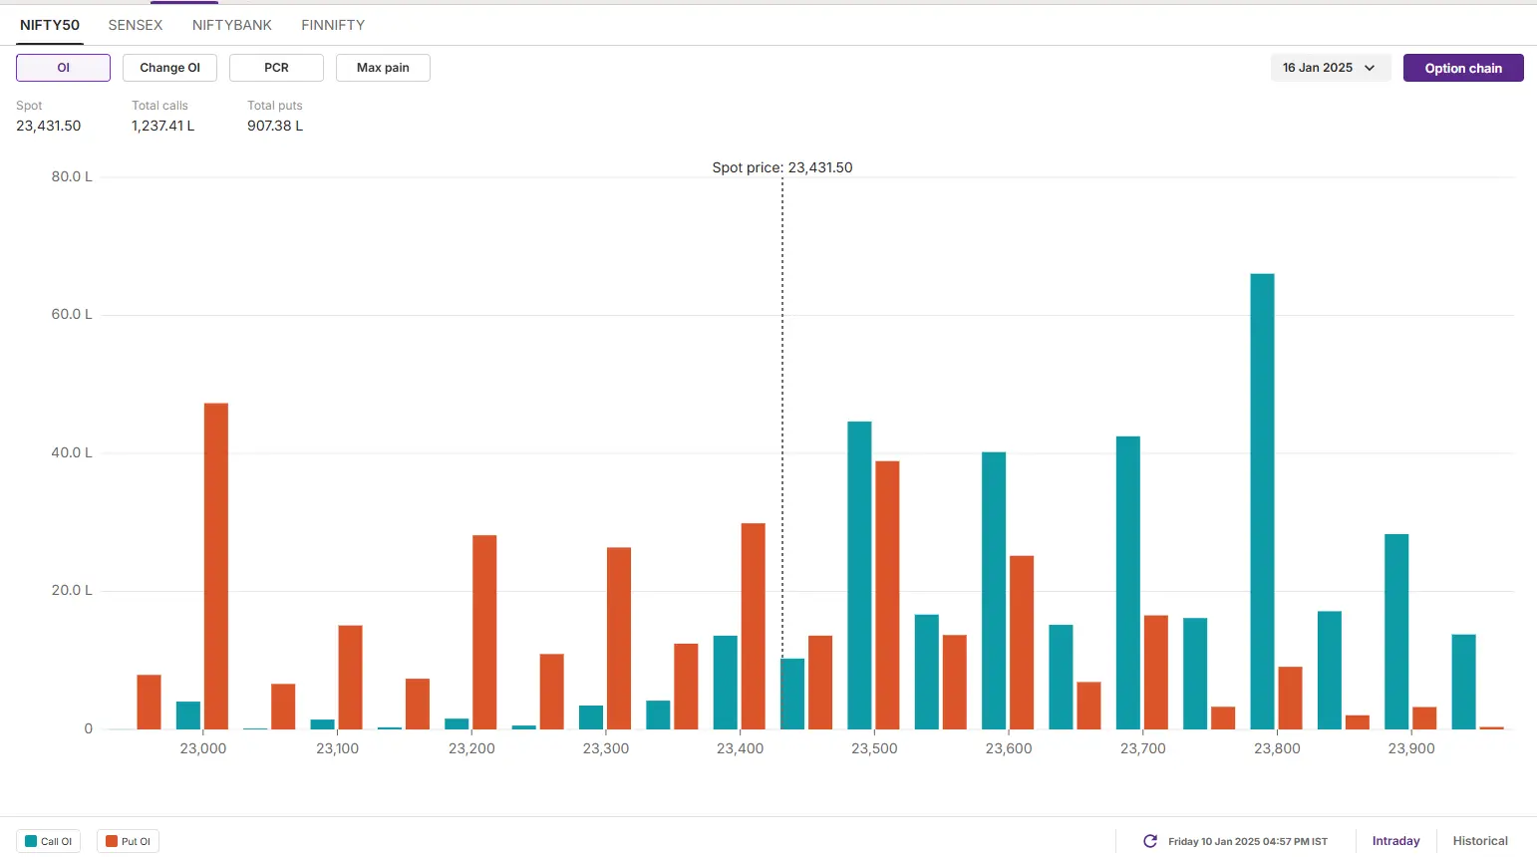Click the 23,900 x-axis strike label
Image resolution: width=1537 pixels, height=857 pixels.
click(x=1411, y=748)
